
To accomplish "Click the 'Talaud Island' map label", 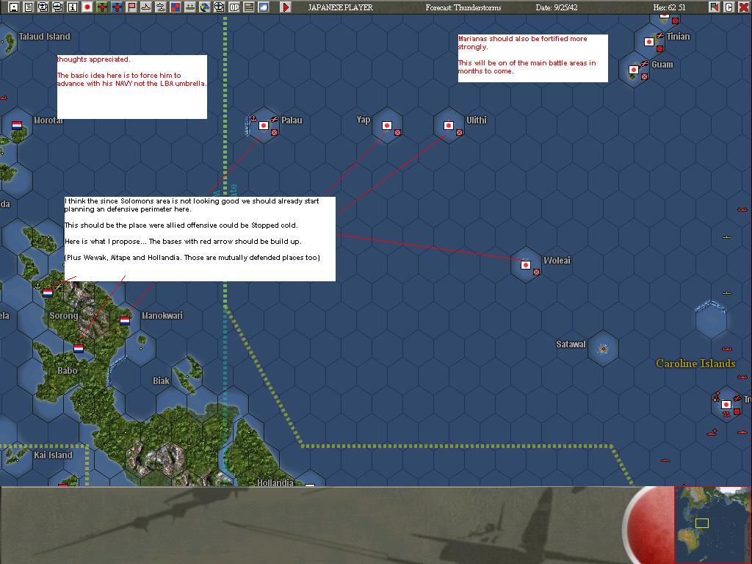I will click(44, 37).
